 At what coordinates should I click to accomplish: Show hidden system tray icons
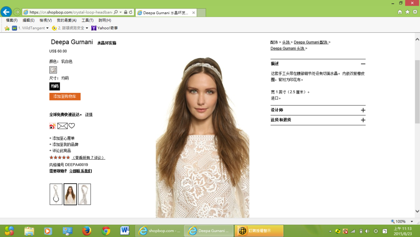tap(330, 231)
